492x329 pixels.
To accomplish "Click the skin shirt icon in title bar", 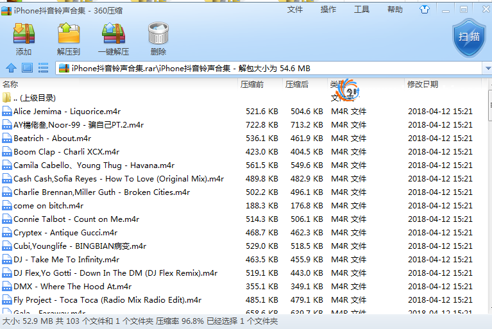I will (424, 10).
